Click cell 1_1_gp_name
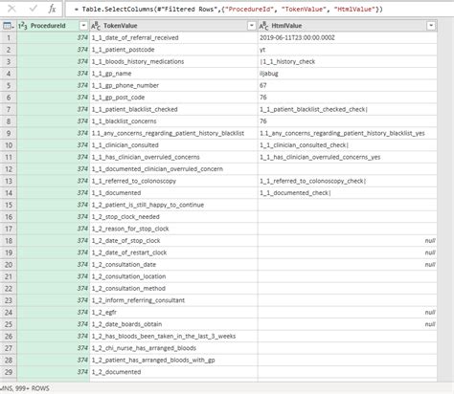454x394 pixels. pos(173,74)
